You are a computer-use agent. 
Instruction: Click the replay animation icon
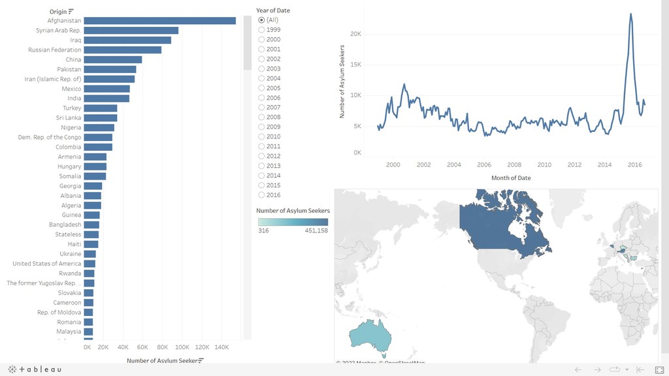(614, 369)
